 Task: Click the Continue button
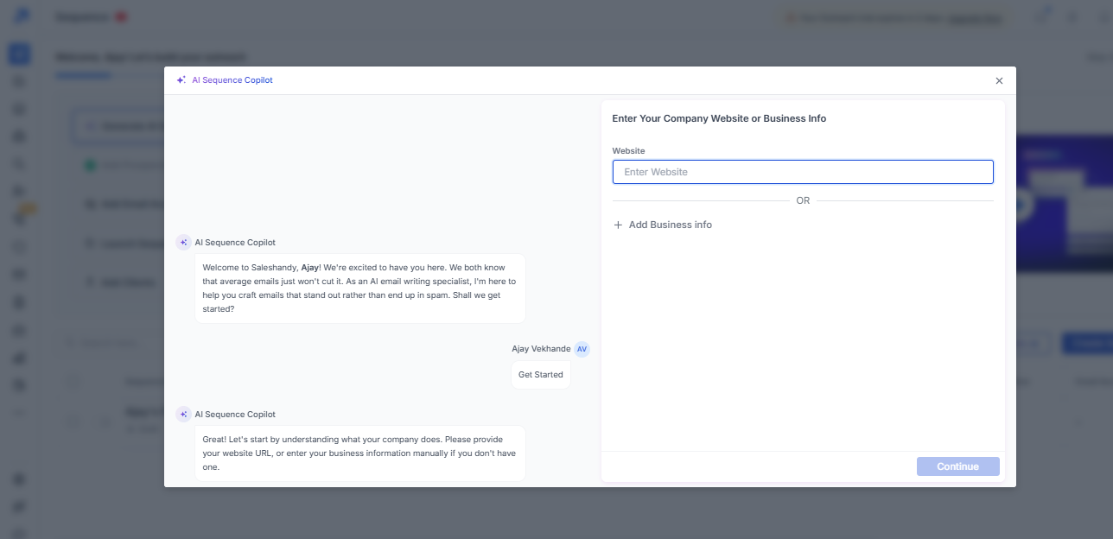coord(957,466)
